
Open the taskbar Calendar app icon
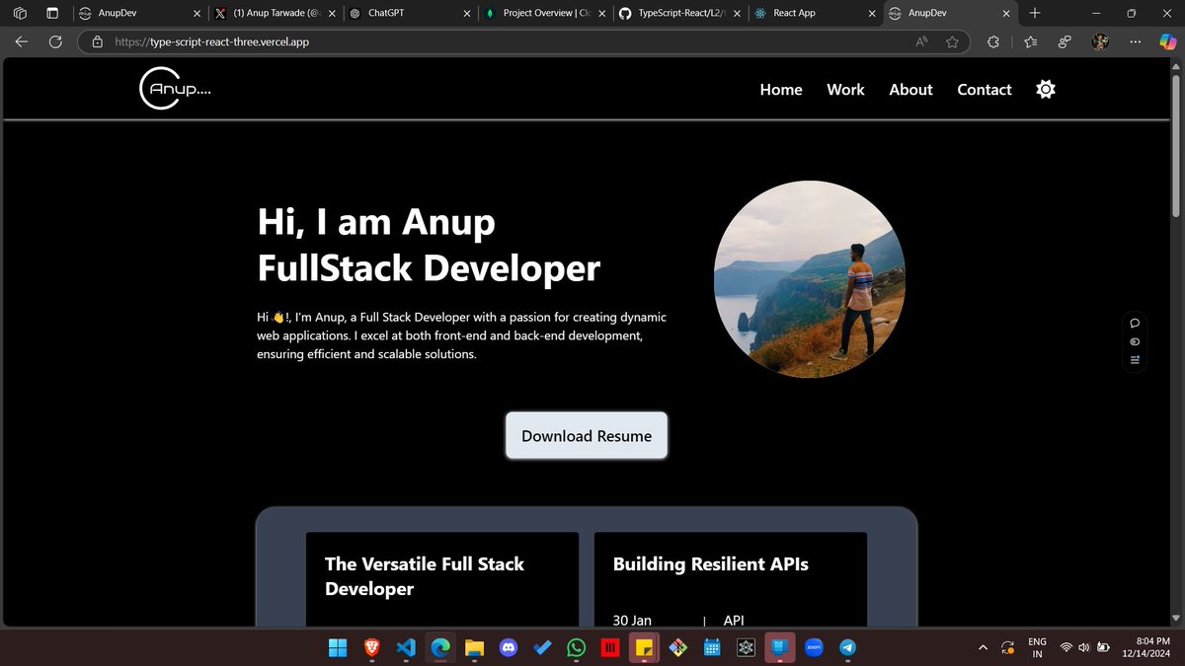[711, 647]
